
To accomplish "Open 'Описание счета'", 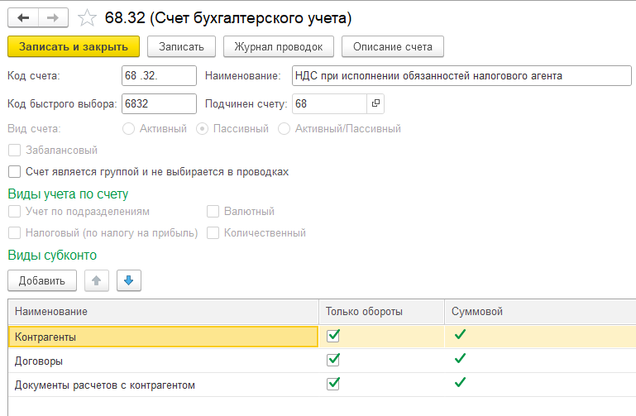I will pyautogui.click(x=392, y=46).
